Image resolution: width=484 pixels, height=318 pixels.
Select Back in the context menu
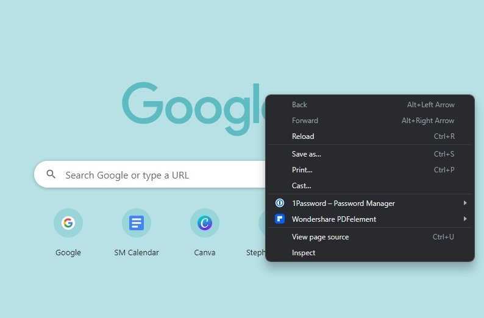[370, 105]
